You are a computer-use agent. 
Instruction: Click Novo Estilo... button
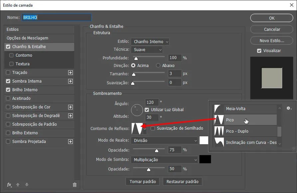click(272, 40)
